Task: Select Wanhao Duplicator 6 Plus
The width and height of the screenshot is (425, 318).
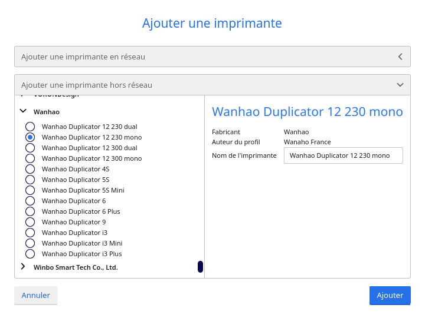Action: pos(30,211)
